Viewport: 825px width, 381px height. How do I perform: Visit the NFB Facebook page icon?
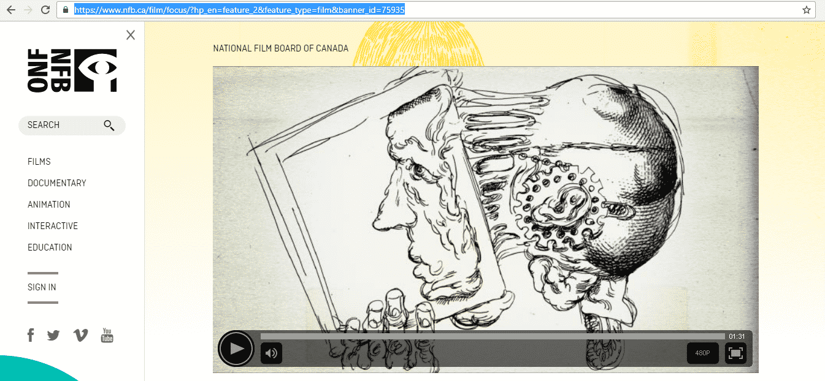[31, 335]
